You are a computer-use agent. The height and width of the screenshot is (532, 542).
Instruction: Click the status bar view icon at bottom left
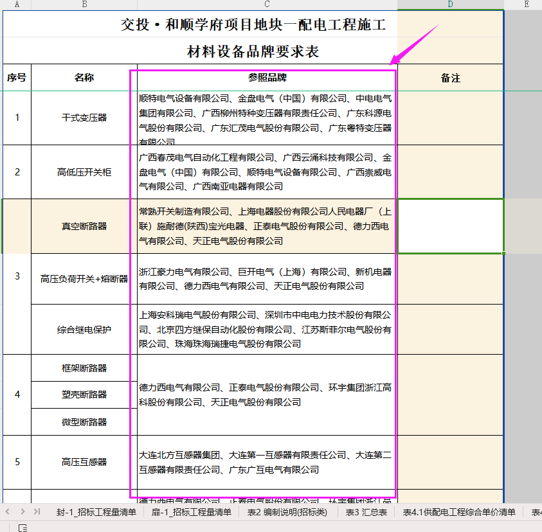pos(23,528)
